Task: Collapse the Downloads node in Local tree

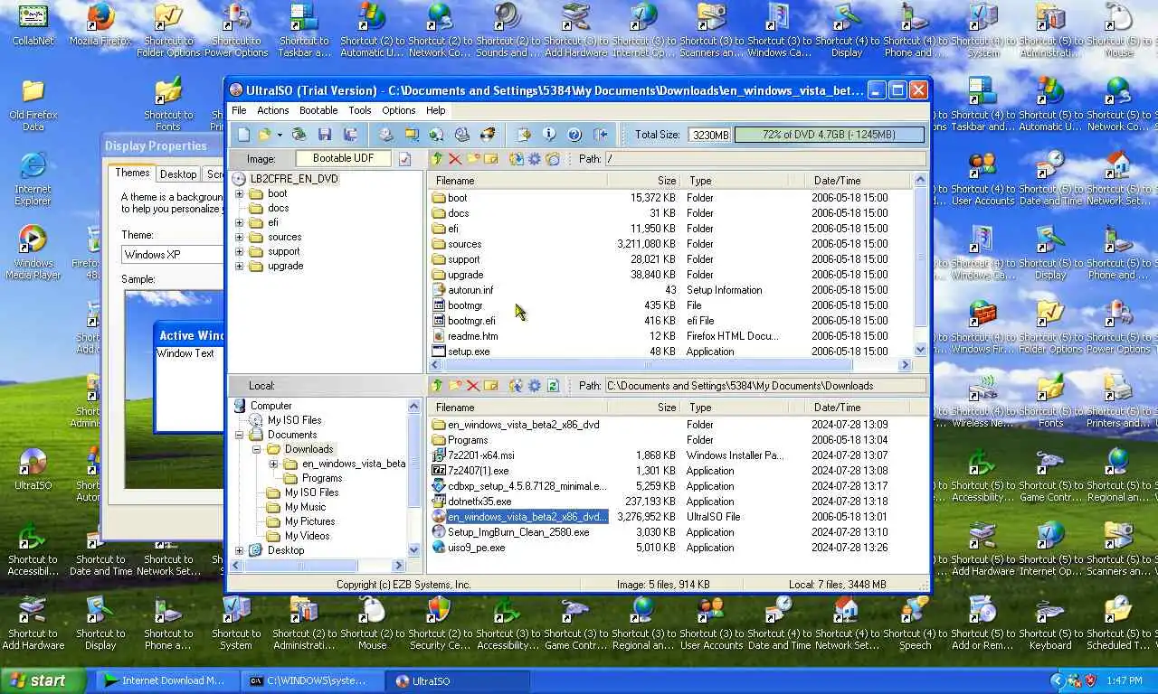Action: 257,449
